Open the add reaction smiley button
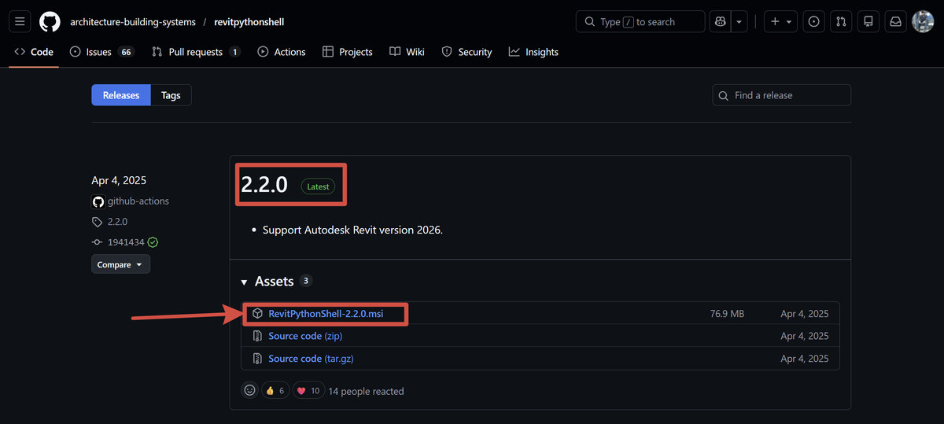This screenshot has height=424, width=944. [250, 390]
